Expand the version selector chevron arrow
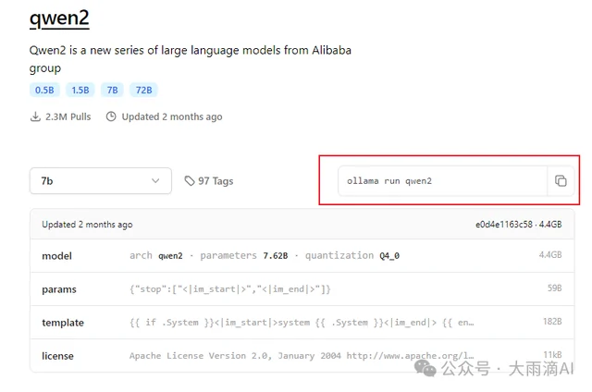Screen dimensions: 592x392 click(155, 181)
